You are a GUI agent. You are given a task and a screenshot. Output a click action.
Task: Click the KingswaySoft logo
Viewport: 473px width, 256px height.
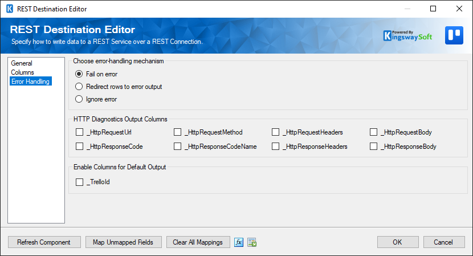point(407,35)
